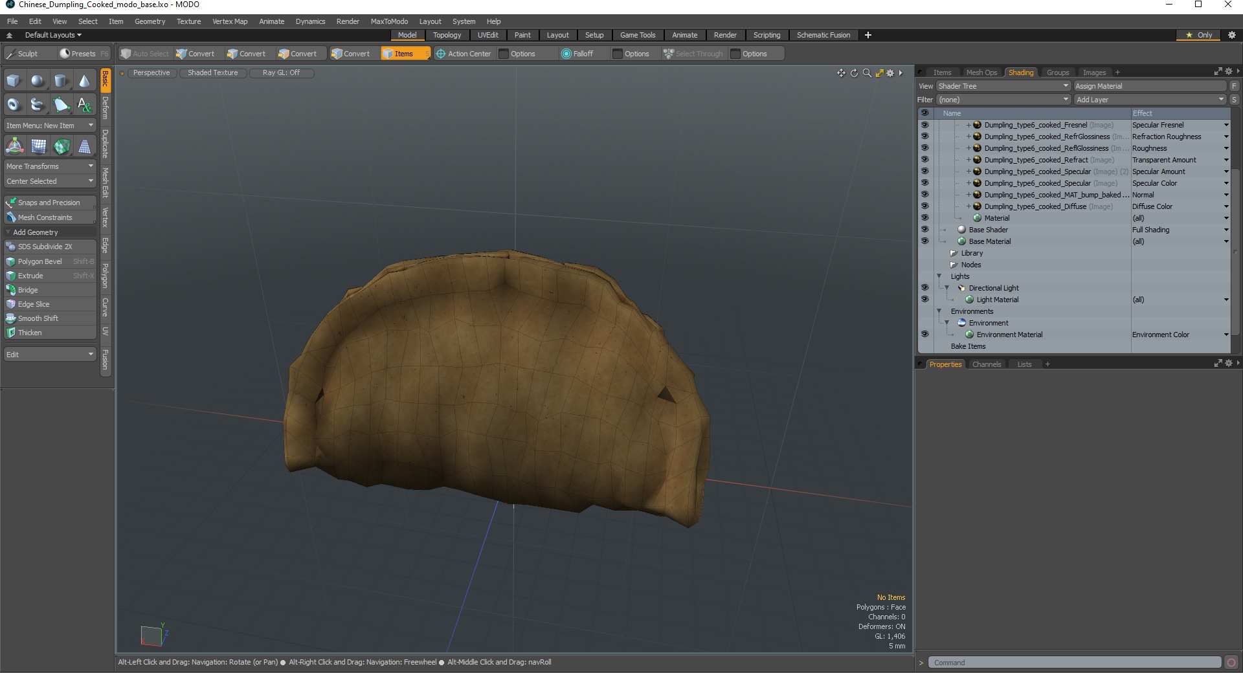Click the viewport zoom magnifier icon
This screenshot has height=673, width=1243.
pyautogui.click(x=867, y=73)
